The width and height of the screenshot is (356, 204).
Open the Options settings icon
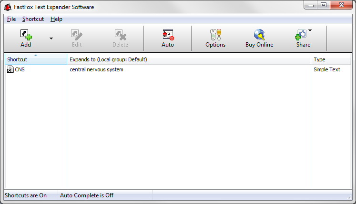click(x=215, y=35)
